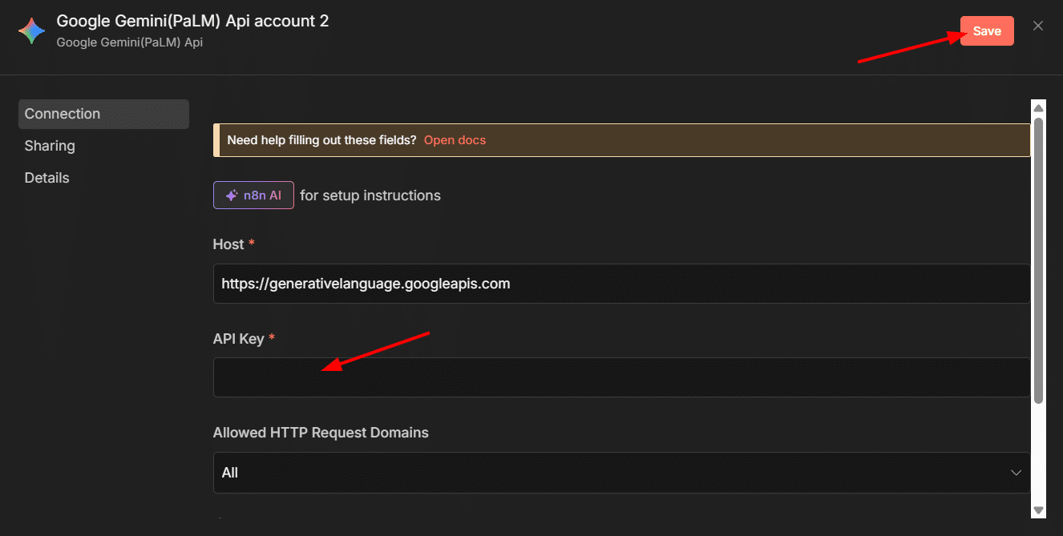Focus the Host URL input field
This screenshot has height=536, width=1063.
pyautogui.click(x=621, y=284)
